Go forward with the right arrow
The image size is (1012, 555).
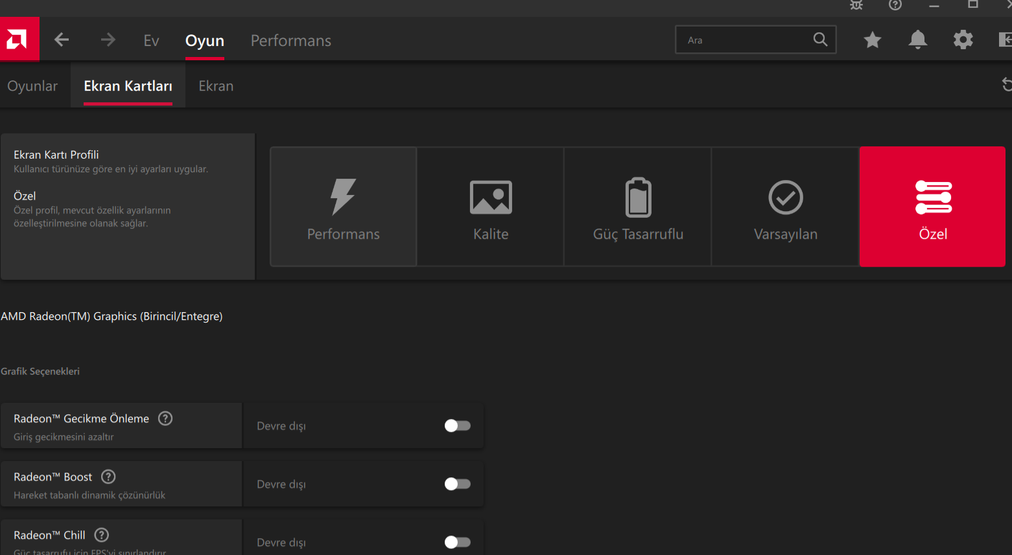tap(108, 40)
